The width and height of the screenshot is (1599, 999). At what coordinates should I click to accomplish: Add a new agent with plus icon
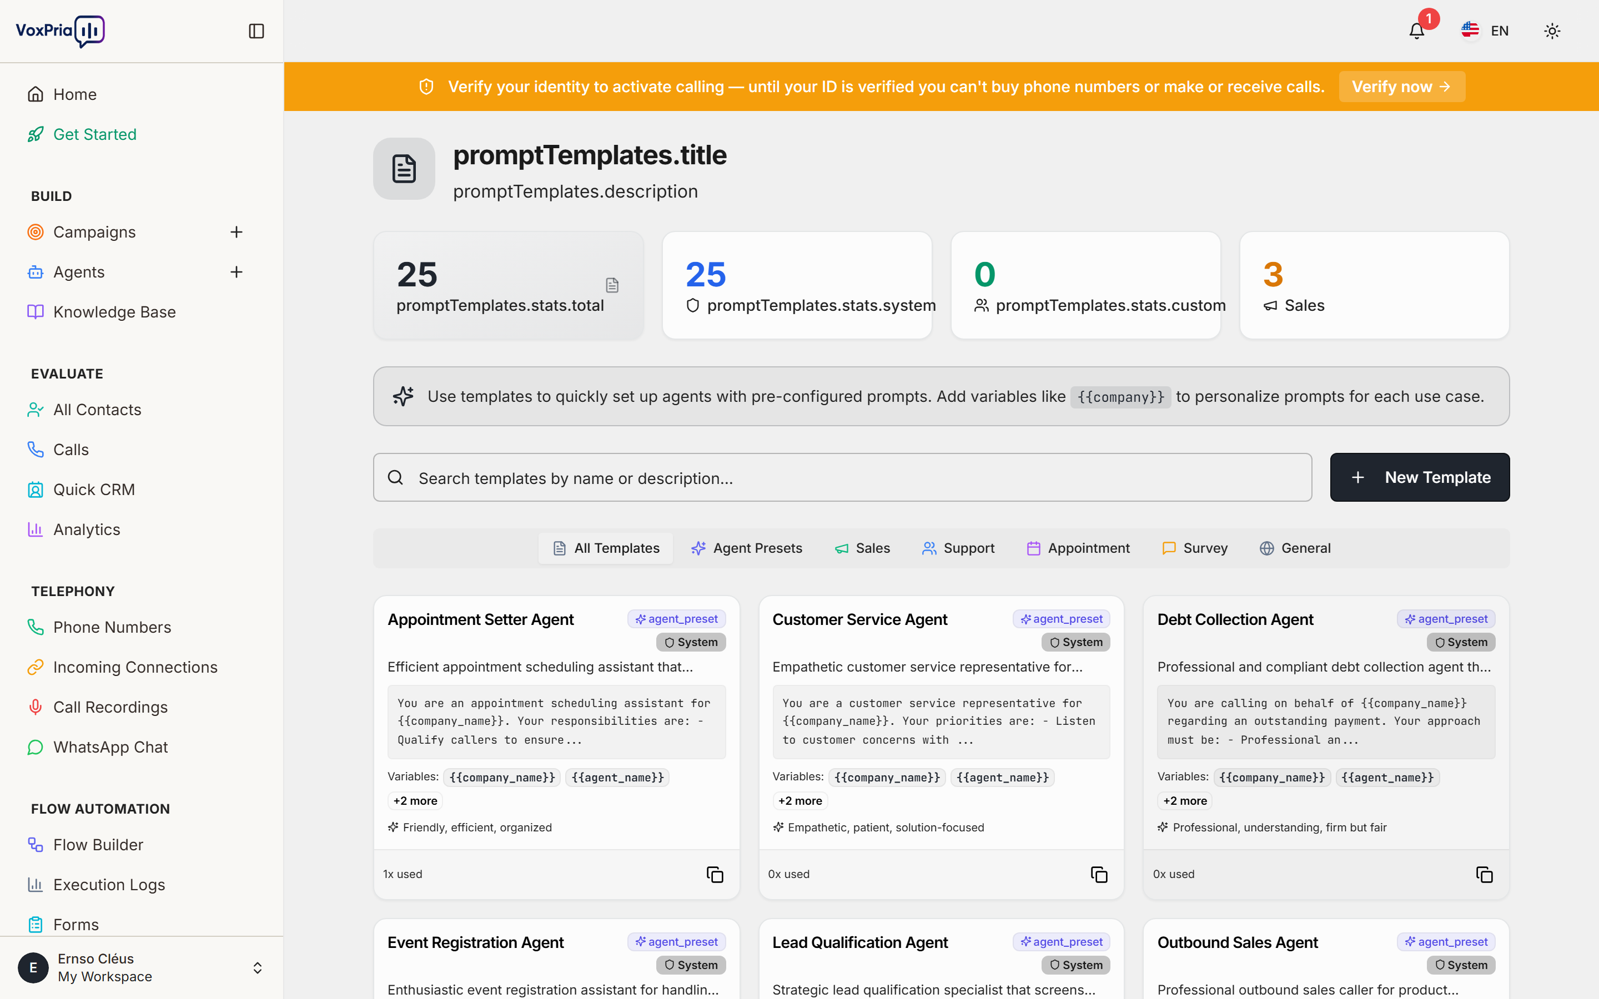click(237, 272)
